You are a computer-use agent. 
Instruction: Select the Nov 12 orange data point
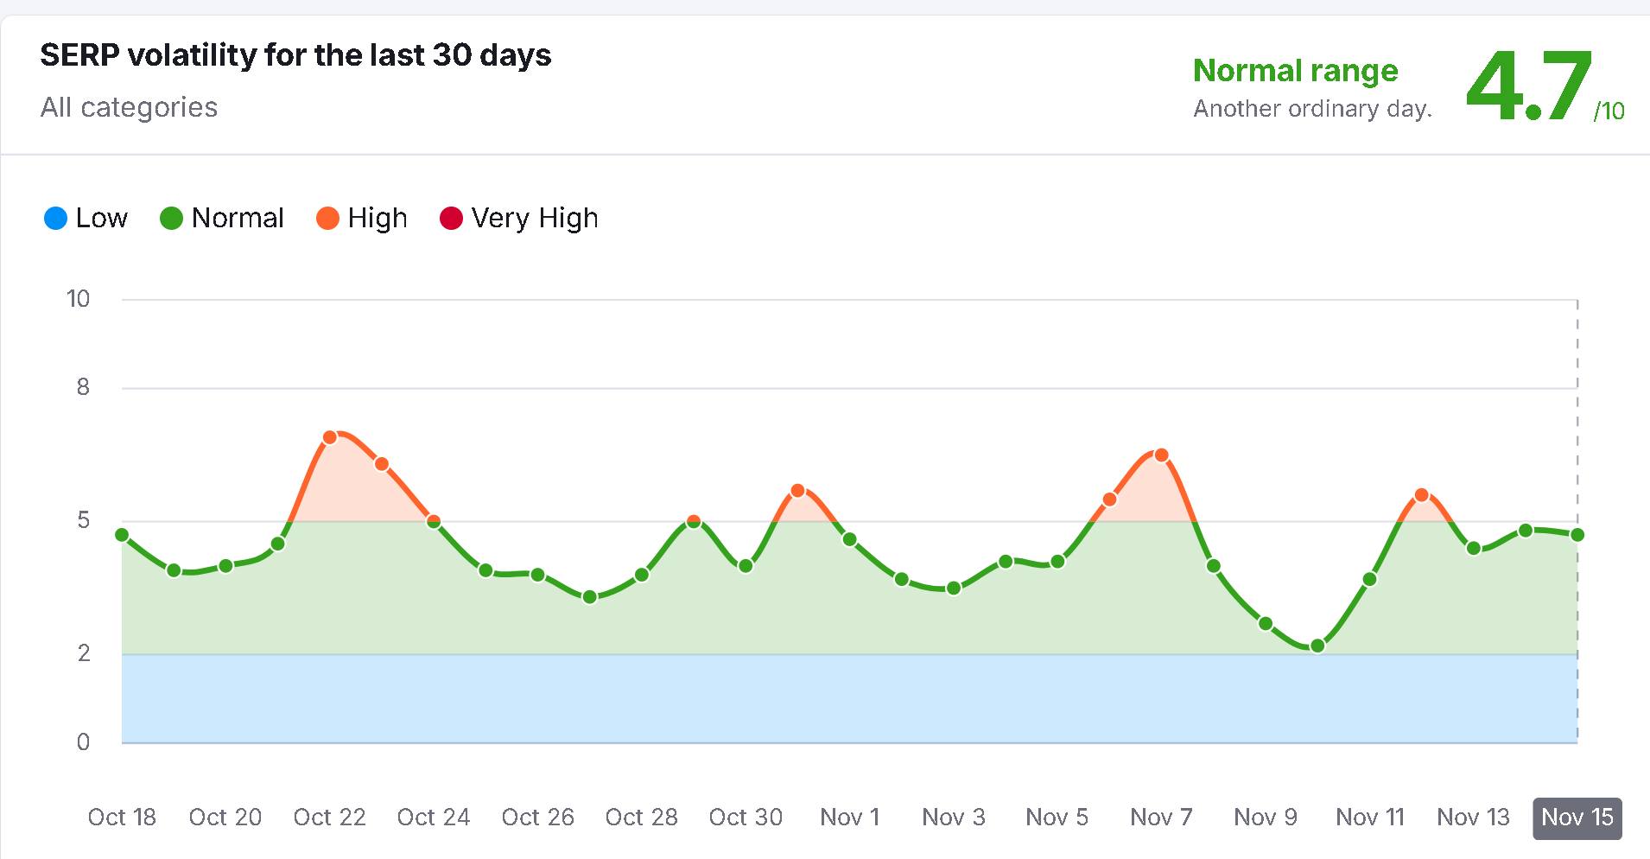pyautogui.click(x=1422, y=495)
